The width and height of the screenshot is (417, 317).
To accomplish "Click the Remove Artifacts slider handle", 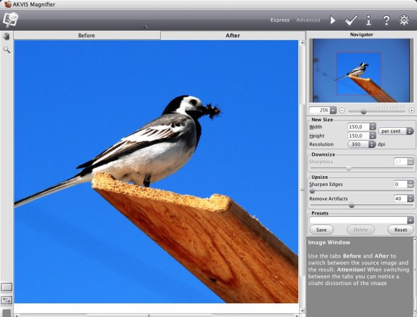I will click(352, 205).
